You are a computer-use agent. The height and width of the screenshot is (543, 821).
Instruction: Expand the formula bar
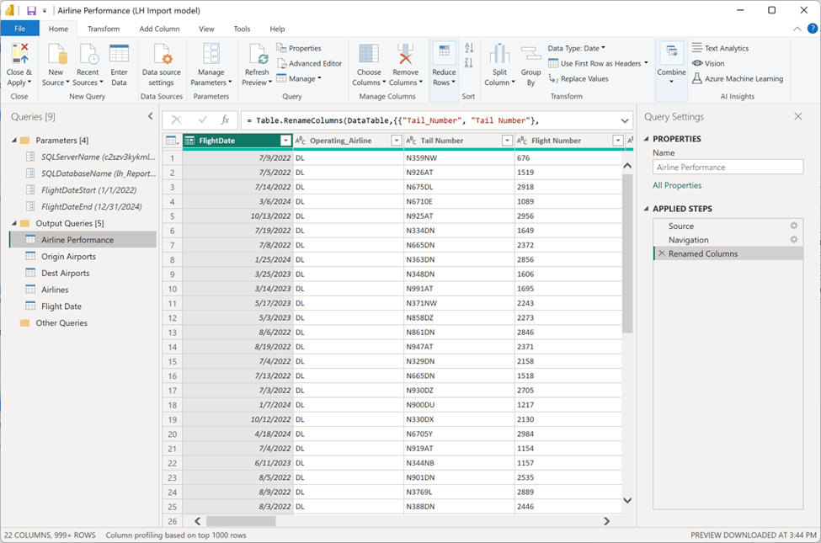pyautogui.click(x=625, y=120)
